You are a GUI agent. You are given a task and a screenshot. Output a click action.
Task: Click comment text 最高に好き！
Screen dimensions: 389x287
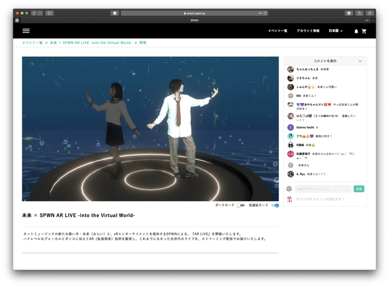click(x=323, y=136)
